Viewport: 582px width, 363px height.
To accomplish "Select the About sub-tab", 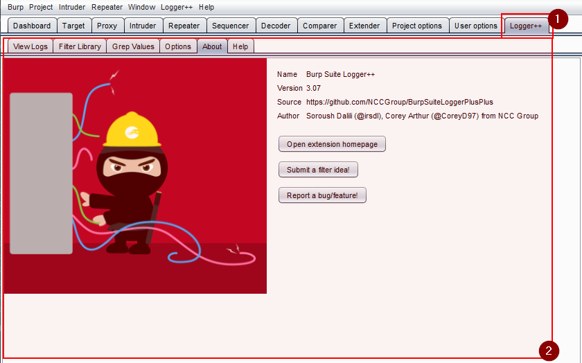I will (x=212, y=46).
